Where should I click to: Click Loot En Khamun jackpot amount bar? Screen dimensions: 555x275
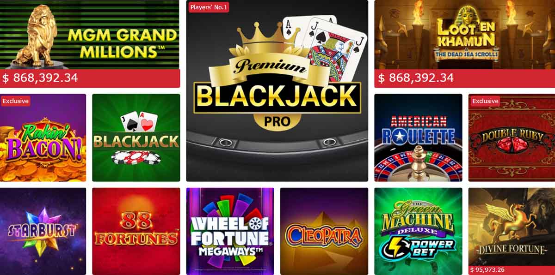pyautogui.click(x=464, y=78)
